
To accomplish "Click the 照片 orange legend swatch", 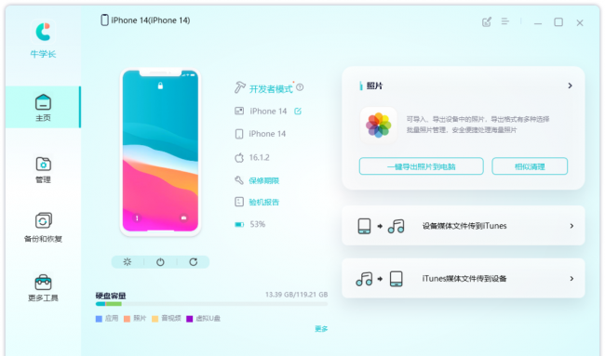I will pos(127,319).
